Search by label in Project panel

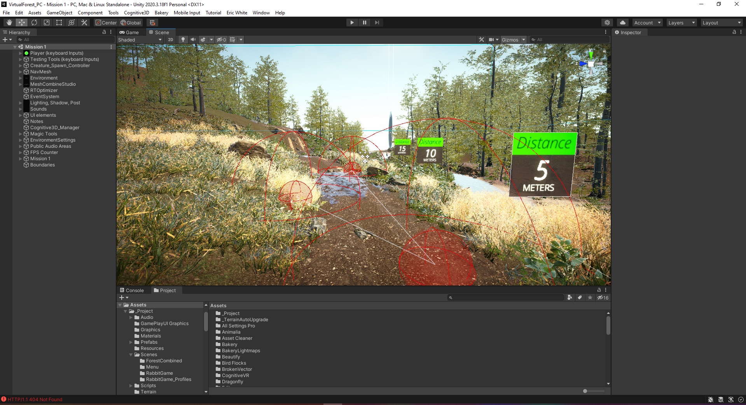click(580, 298)
